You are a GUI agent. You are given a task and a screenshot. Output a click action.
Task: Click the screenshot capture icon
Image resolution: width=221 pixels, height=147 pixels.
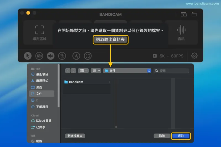click(88, 56)
